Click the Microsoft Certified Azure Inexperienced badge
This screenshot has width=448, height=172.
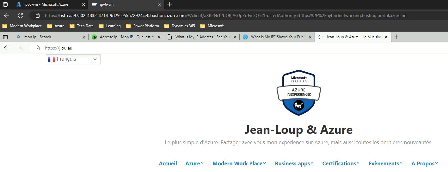299,93
